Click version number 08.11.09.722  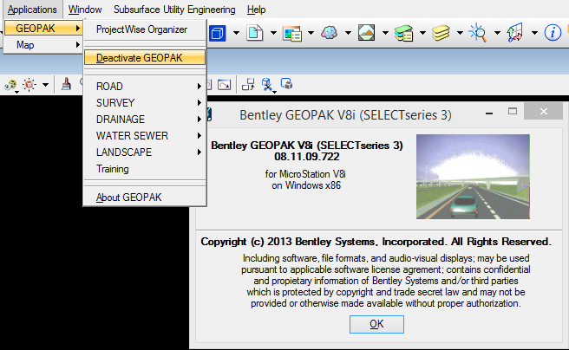307,157
